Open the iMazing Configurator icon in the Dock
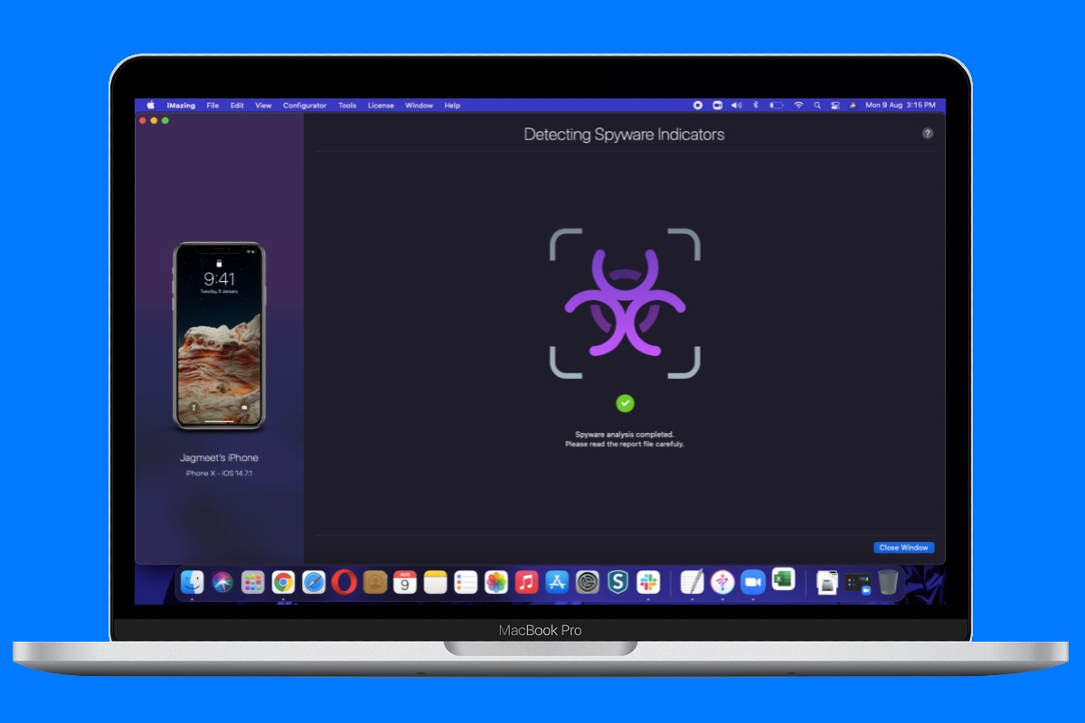Screen dimensions: 1085x723 pos(721,583)
